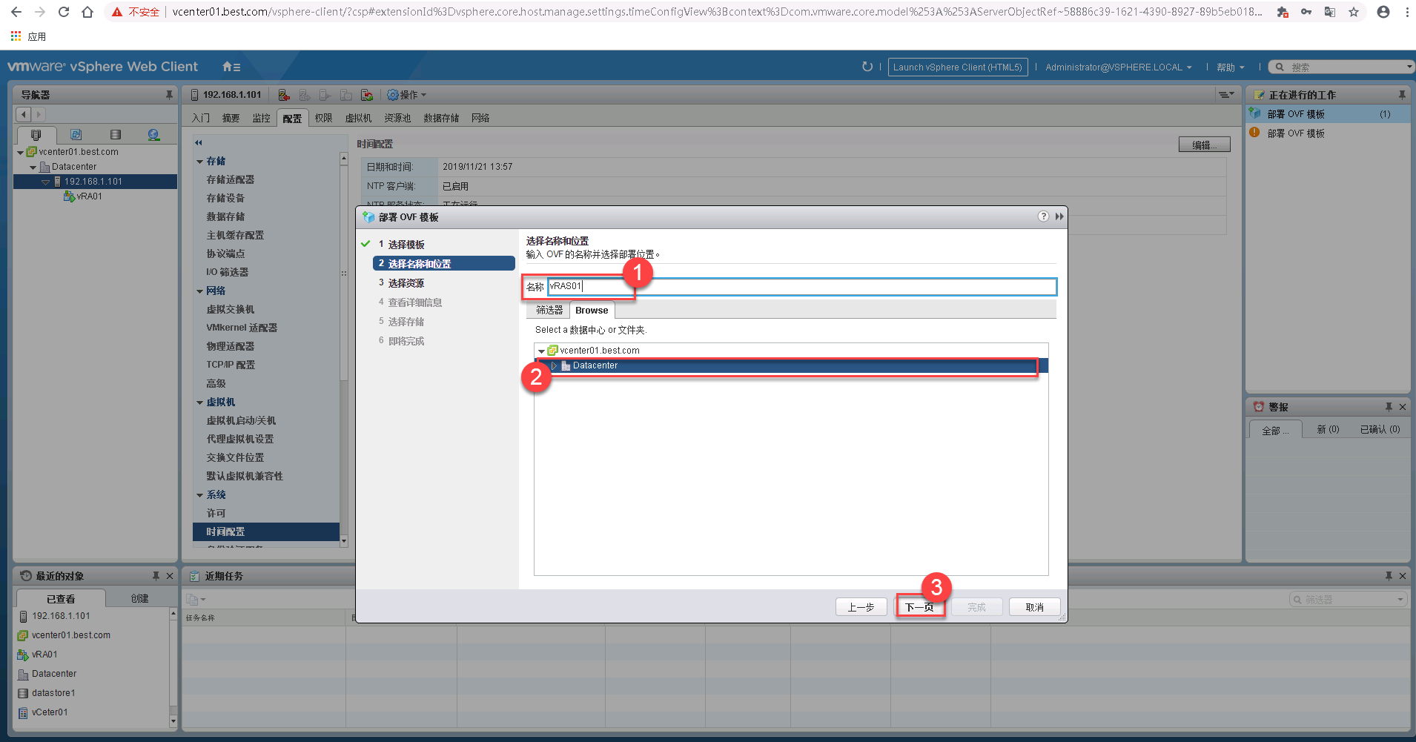The height and width of the screenshot is (742, 1416).
Task: Collapse the 存储 section in config sidebar
Action: [199, 162]
